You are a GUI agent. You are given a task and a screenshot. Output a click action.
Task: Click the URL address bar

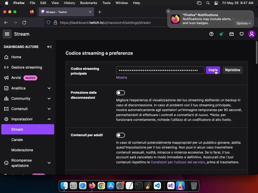(x=105, y=23)
